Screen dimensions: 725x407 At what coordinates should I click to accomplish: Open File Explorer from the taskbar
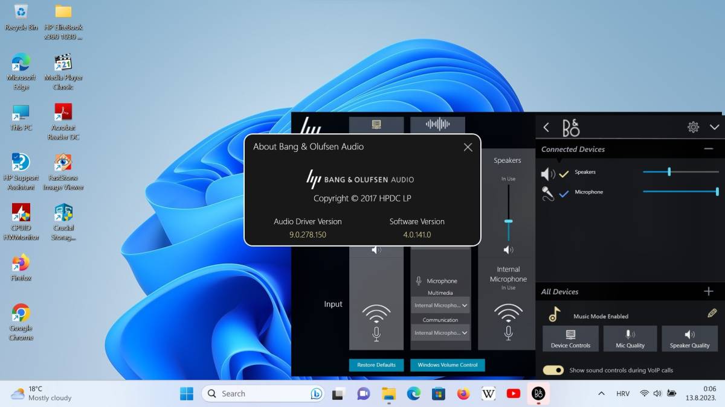pos(388,394)
